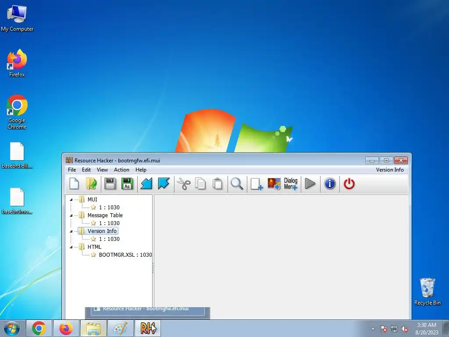Open the Action menu
The width and height of the screenshot is (449, 337).
[121, 170]
